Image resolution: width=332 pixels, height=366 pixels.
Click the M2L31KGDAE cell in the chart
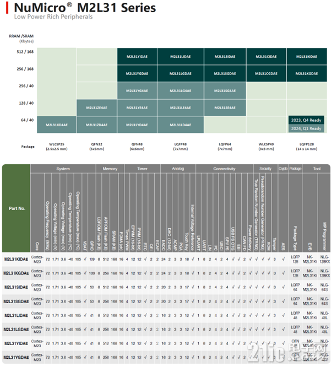click(307, 73)
